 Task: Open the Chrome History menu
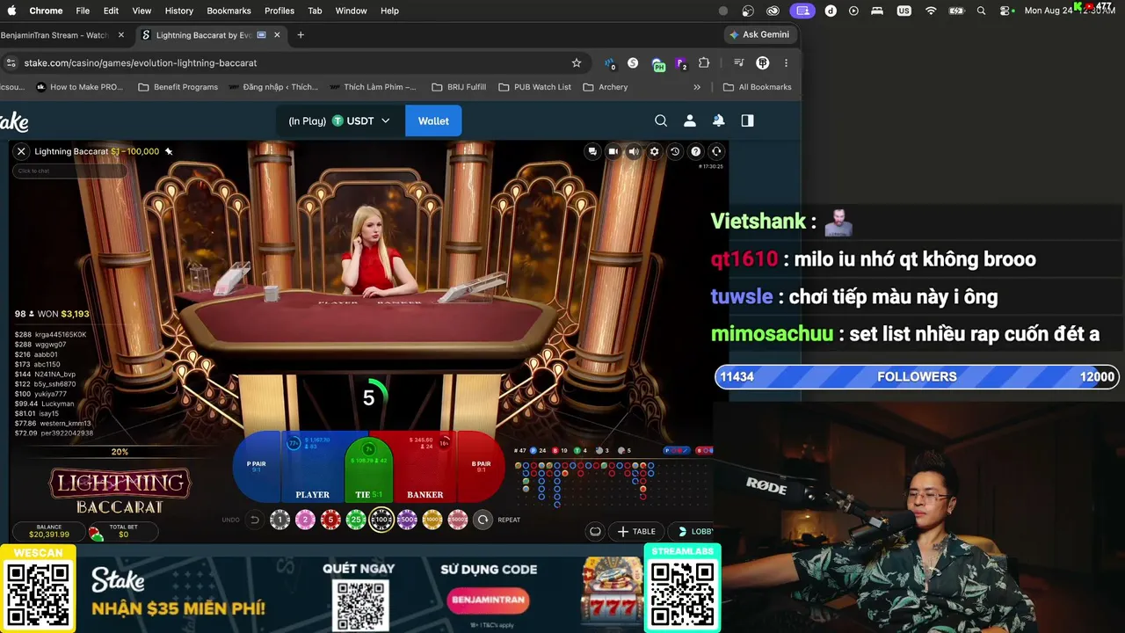point(178,11)
